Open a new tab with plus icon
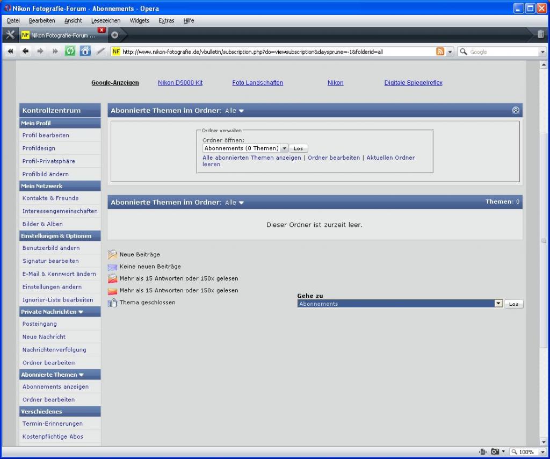The image size is (550, 459). (x=115, y=35)
